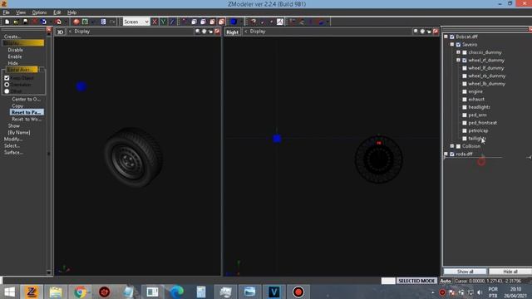Viewport: 532px width, 299px height.
Task: Click the New file toolbar icon
Action: [7, 22]
